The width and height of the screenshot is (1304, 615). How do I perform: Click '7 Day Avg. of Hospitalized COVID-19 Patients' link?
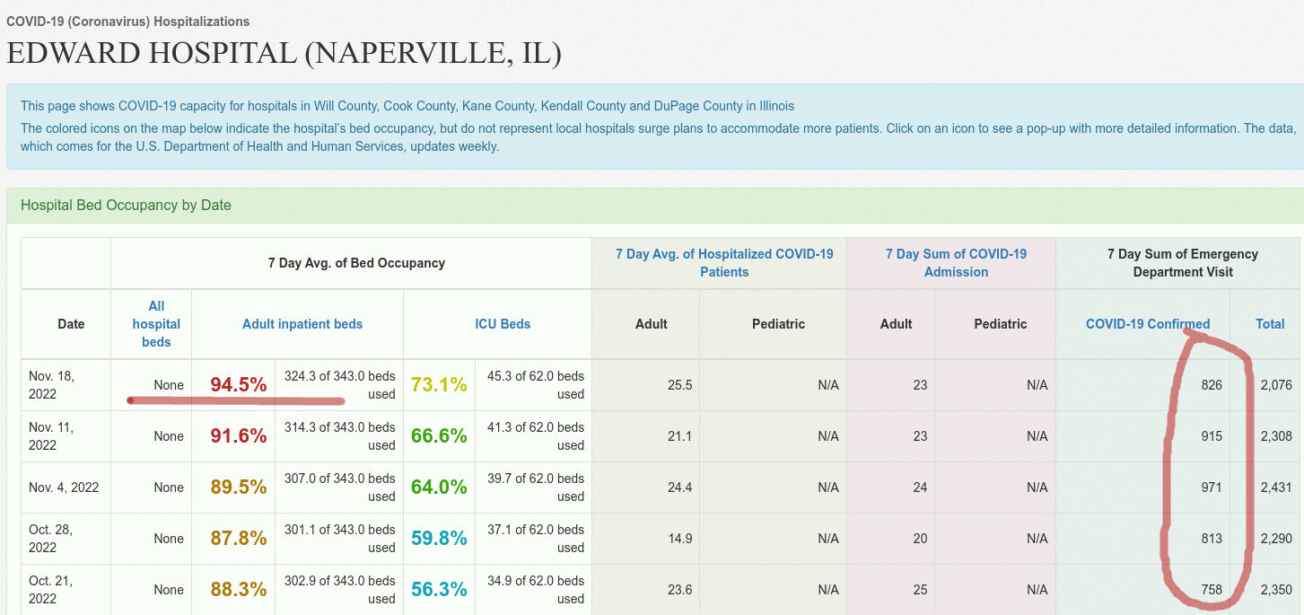pyautogui.click(x=724, y=263)
